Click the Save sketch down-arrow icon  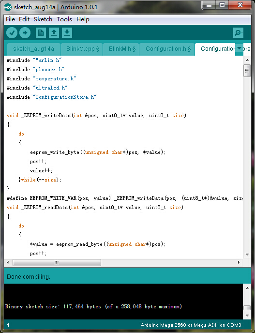click(x=67, y=33)
